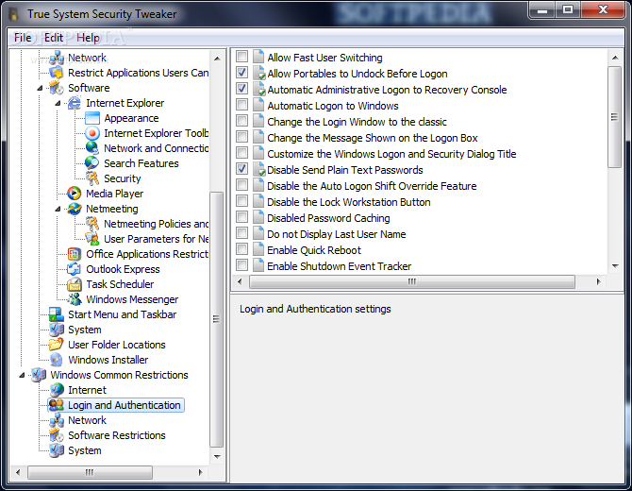This screenshot has height=491, width=632.
Task: Click the Software Restrictions icon
Action: click(56, 435)
